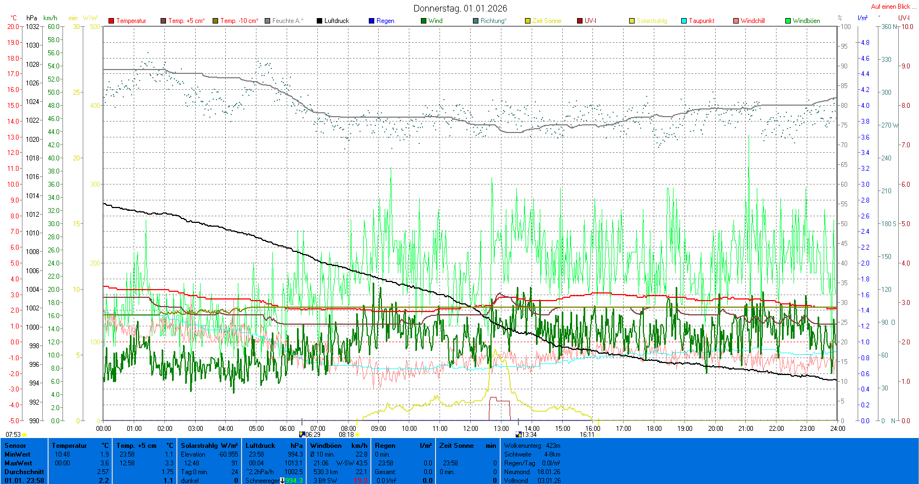The height and width of the screenshot is (484, 919).
Task: Click the blue Regen legend swatch
Action: pyautogui.click(x=372, y=21)
